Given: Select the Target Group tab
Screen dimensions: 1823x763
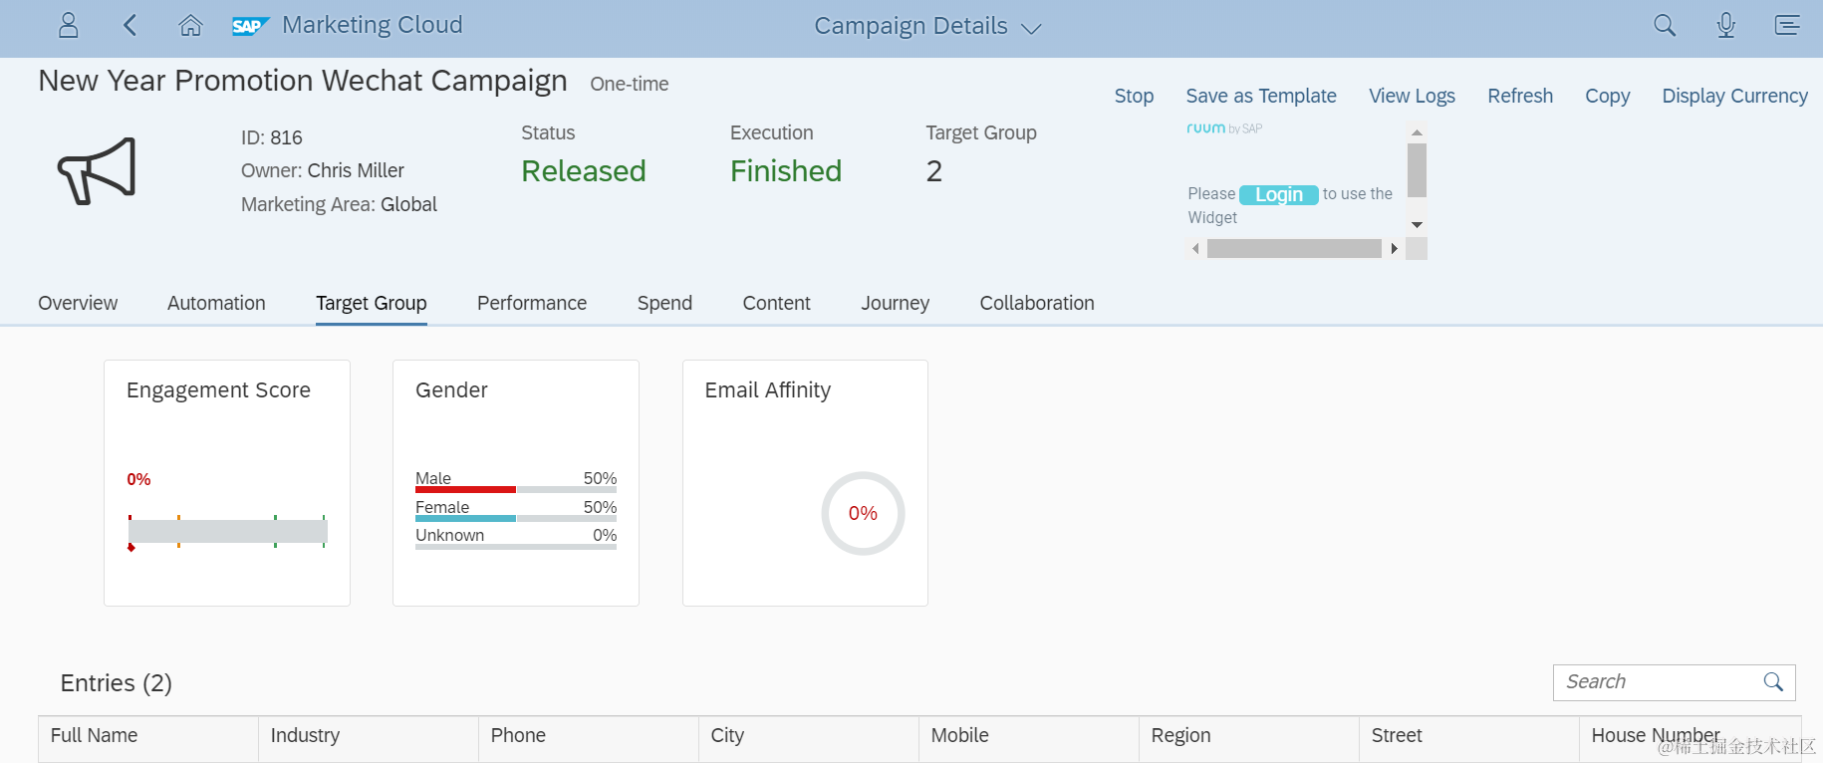Looking at the screenshot, I should 372,303.
